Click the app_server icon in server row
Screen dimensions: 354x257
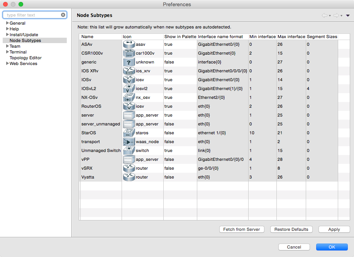click(129, 115)
